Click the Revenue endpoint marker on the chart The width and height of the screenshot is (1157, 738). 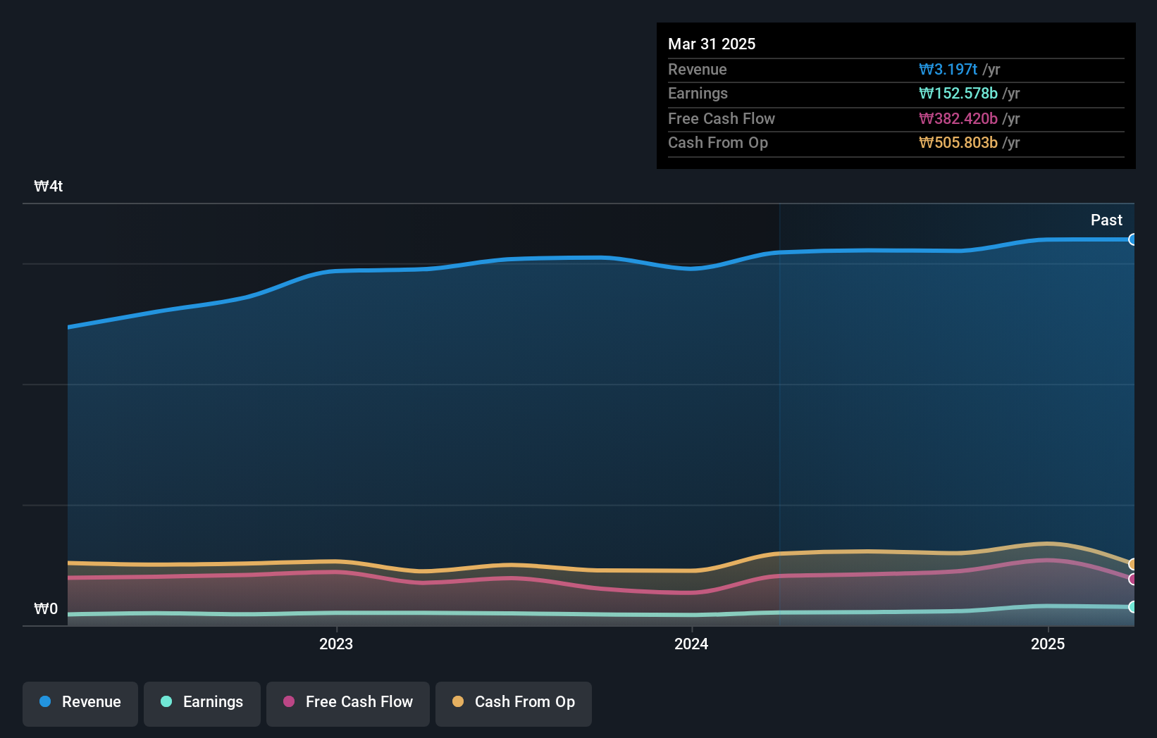(x=1132, y=239)
